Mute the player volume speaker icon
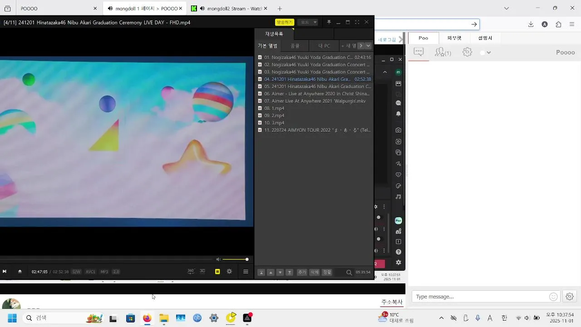 tap(218, 259)
